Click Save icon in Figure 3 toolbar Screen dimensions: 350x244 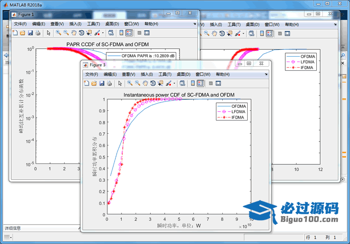coord(102,83)
